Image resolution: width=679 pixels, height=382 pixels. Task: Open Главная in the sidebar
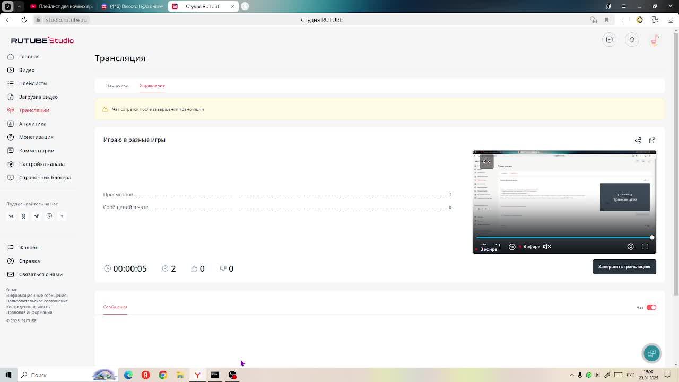[x=29, y=56]
